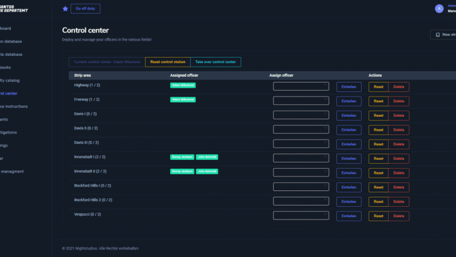Open the Vespucci officer dropdown
The image size is (456, 257).
[x=301, y=215]
